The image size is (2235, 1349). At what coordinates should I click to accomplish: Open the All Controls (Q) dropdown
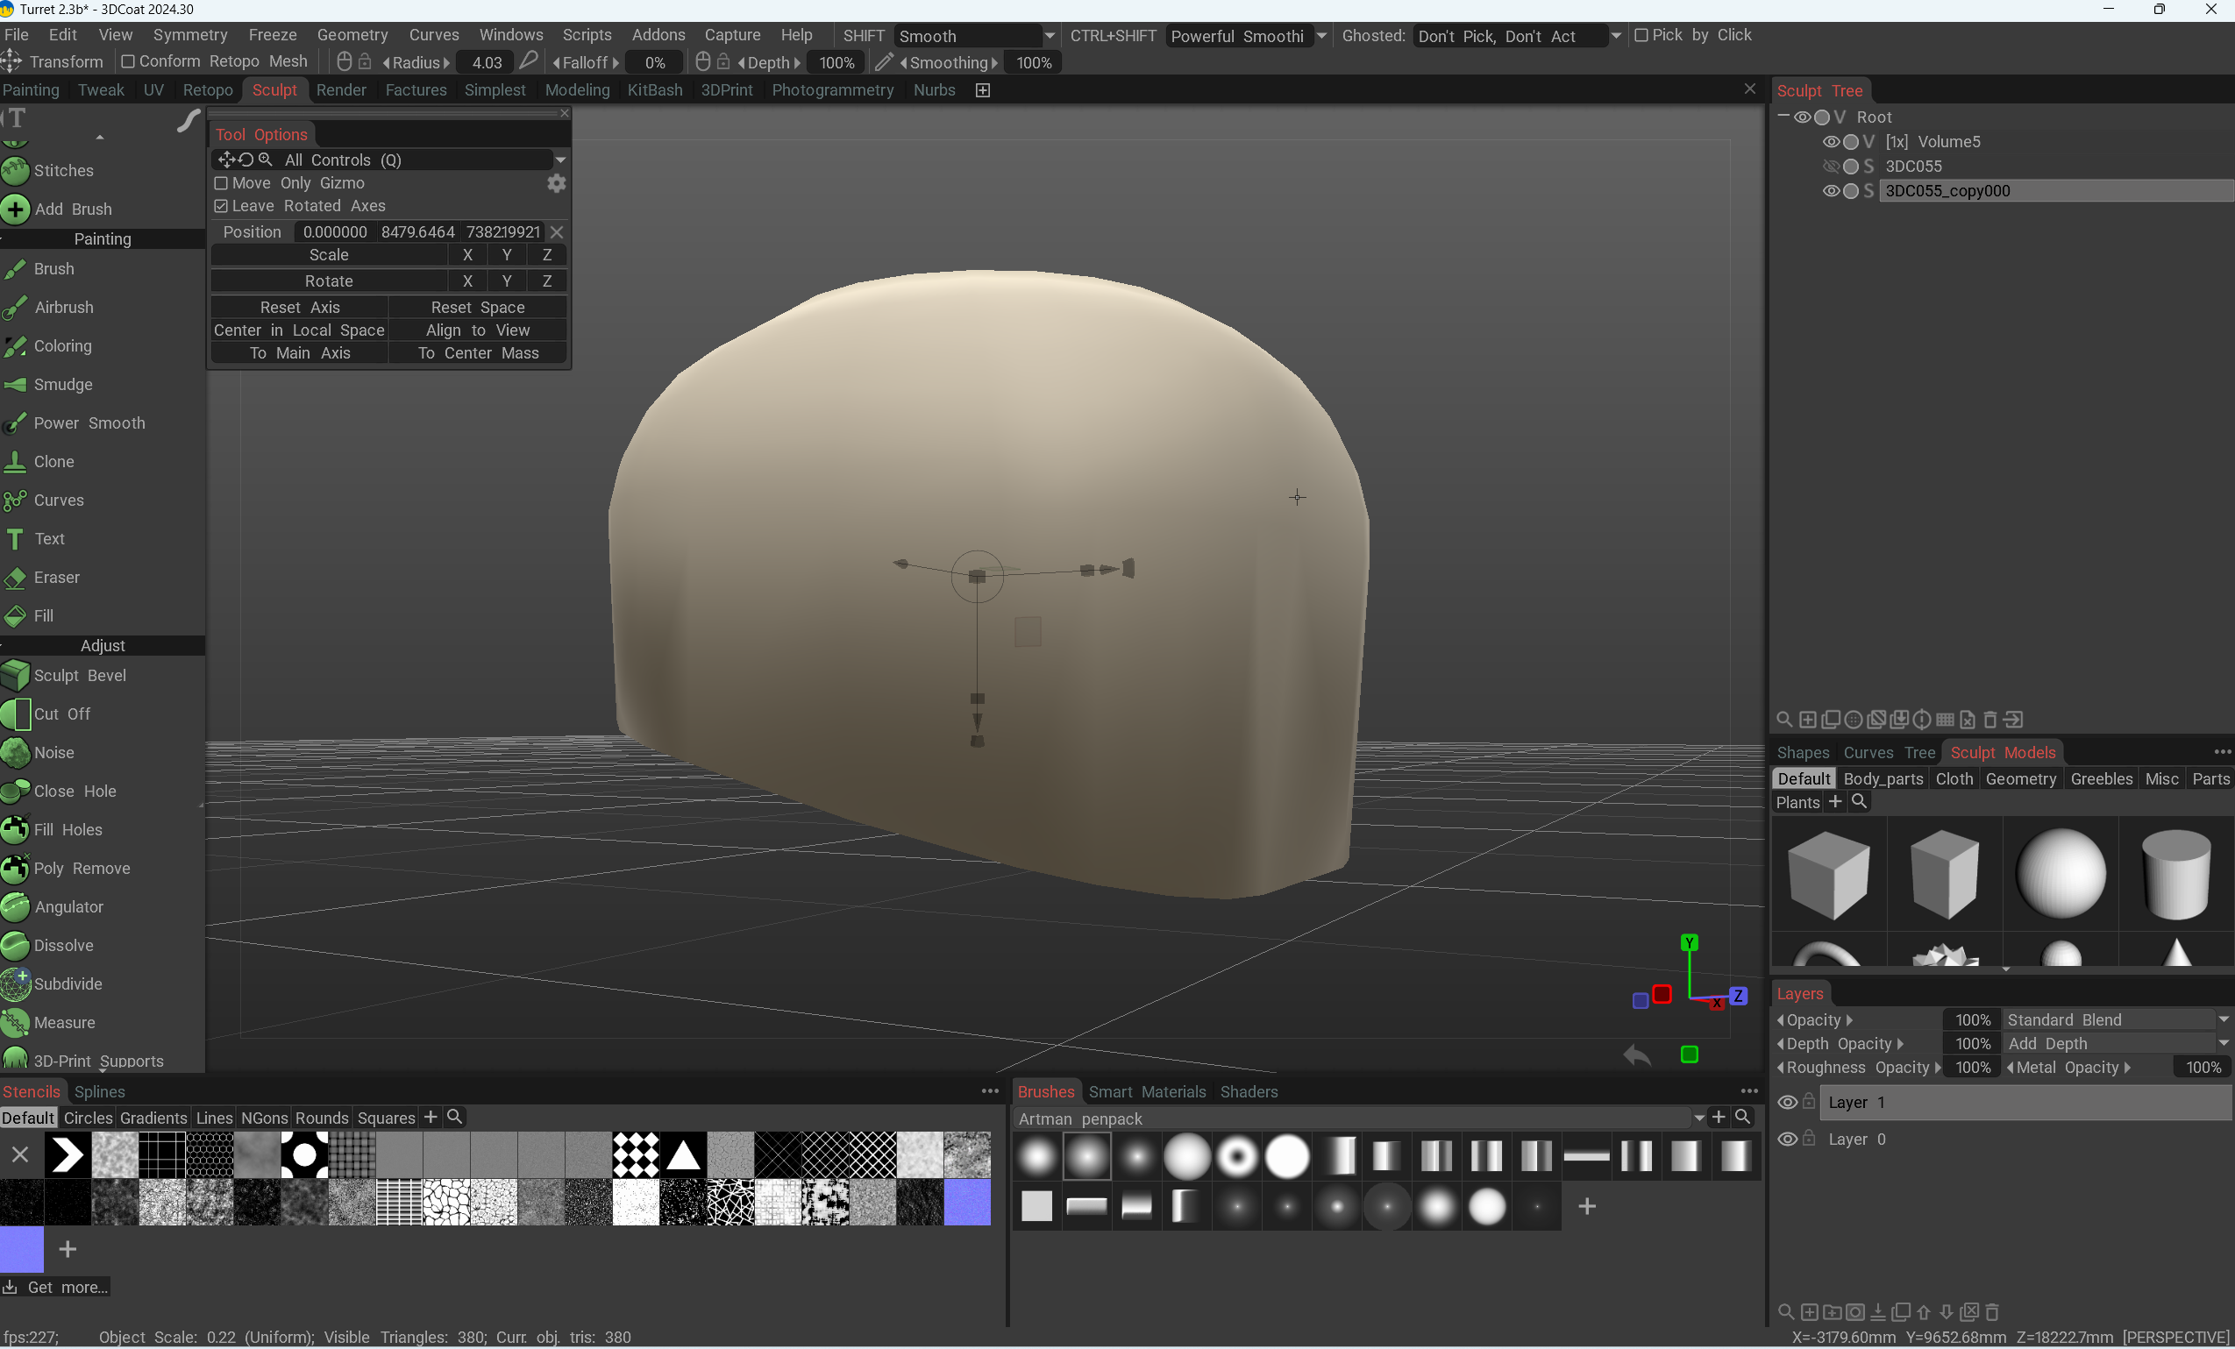[390, 160]
